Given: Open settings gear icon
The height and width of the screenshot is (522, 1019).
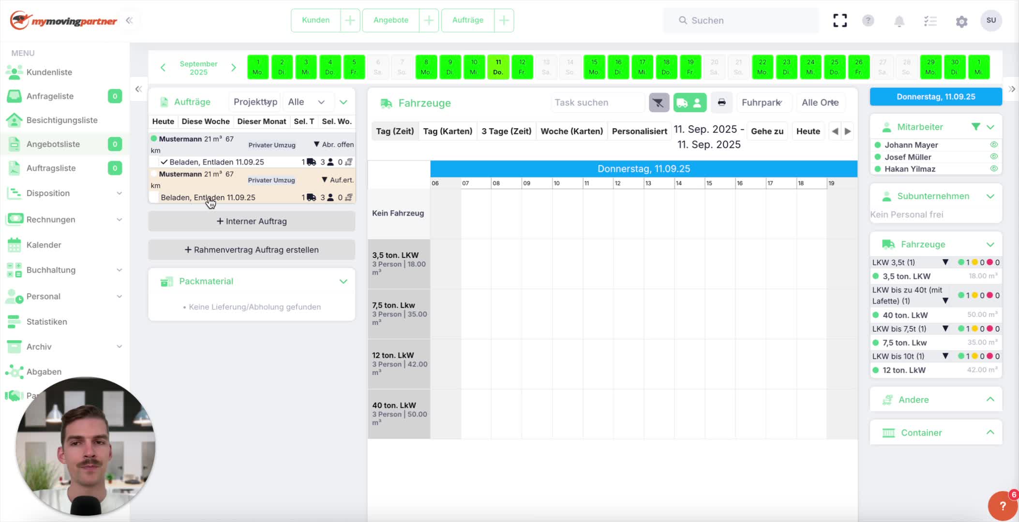Looking at the screenshot, I should [961, 21].
